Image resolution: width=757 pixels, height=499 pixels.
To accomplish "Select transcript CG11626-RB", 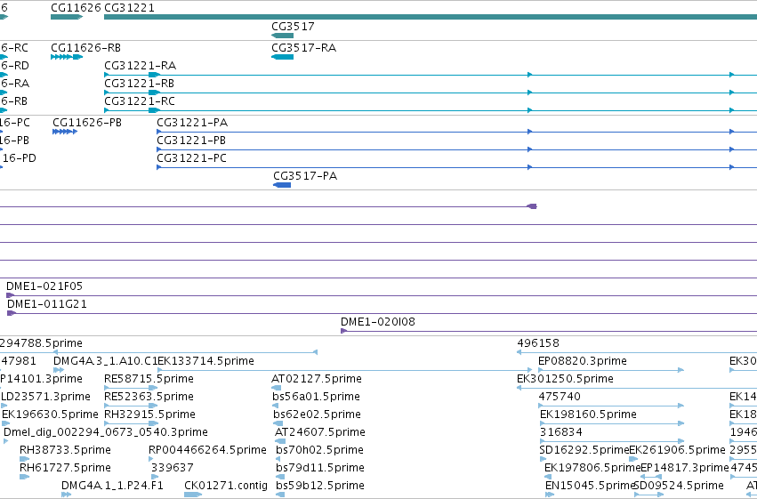I will point(86,48).
